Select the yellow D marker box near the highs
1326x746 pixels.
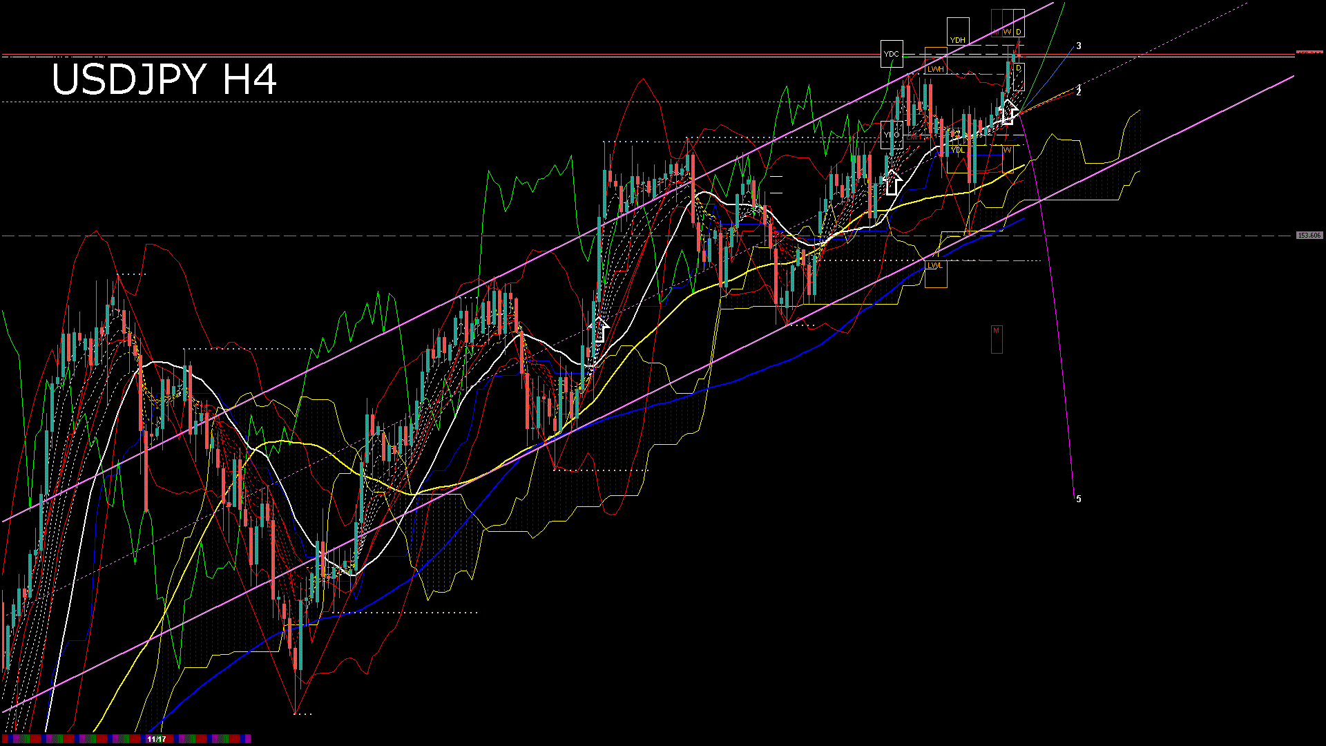1019,68
